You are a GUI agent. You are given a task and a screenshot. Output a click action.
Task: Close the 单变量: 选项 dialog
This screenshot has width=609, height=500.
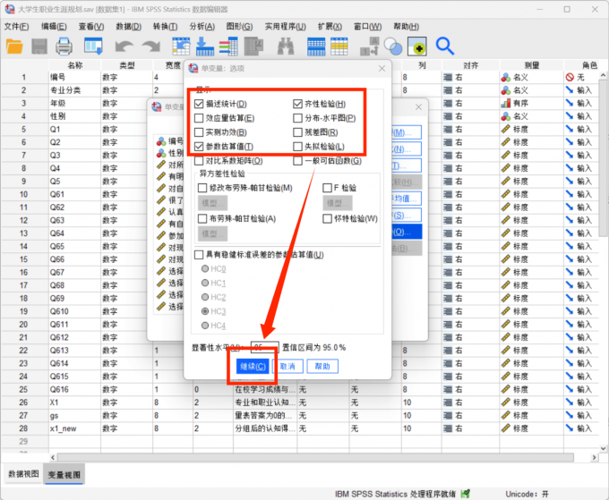tap(382, 69)
